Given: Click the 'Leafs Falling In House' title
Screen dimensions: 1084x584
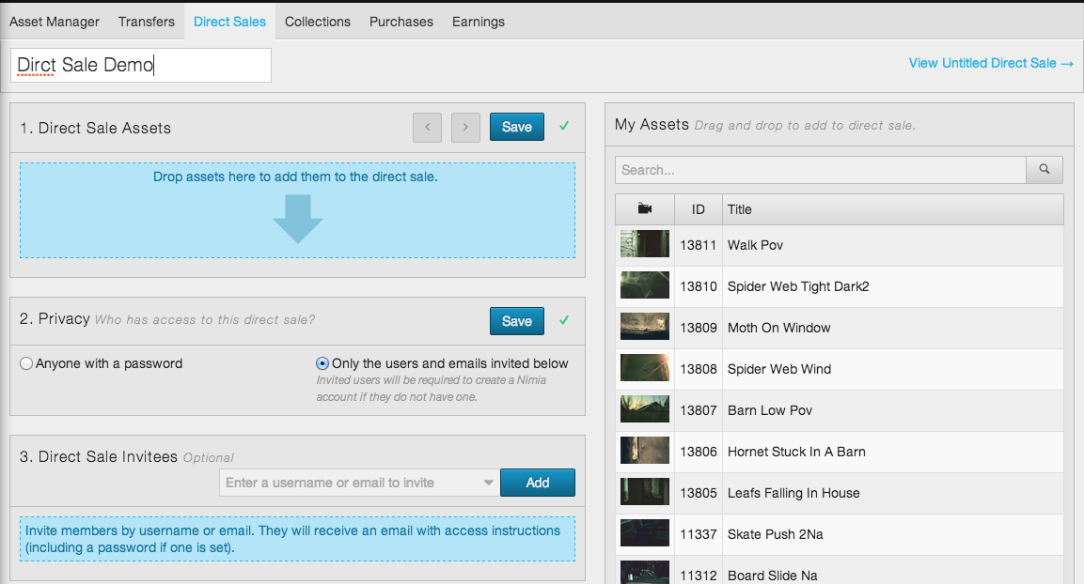Looking at the screenshot, I should (x=793, y=493).
